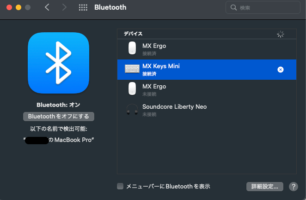Click the デバイス list header
306x200 pixels.
tap(207, 34)
